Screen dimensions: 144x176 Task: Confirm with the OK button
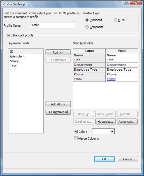point(104,159)
